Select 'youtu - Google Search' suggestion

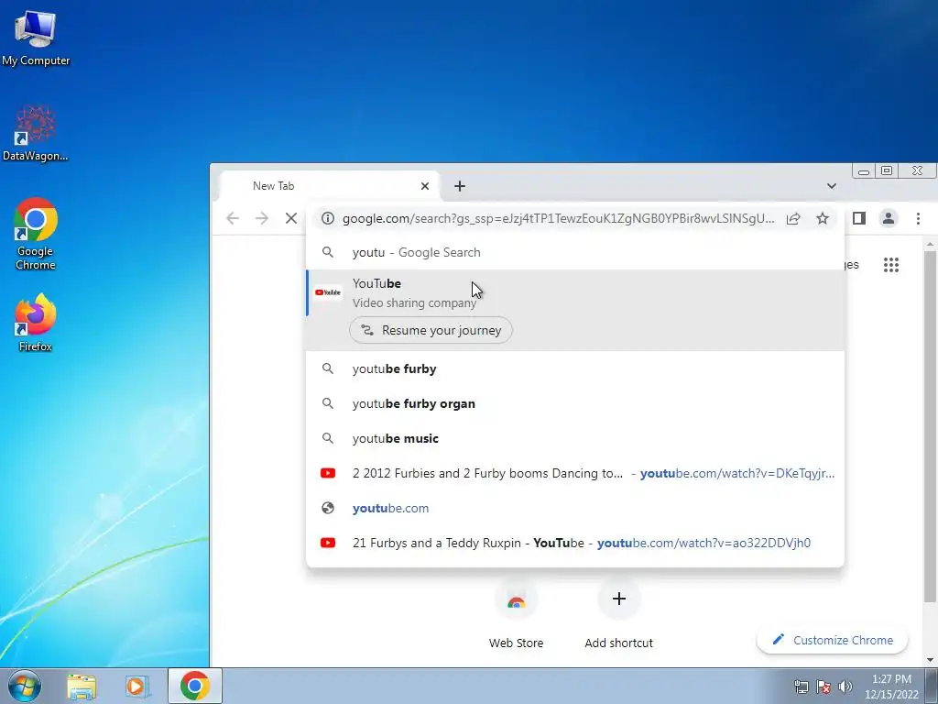(575, 253)
